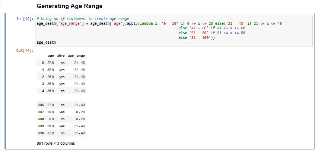
Task: Click age_range '21 - 40' in row 890
Action: pyautogui.click(x=80, y=133)
